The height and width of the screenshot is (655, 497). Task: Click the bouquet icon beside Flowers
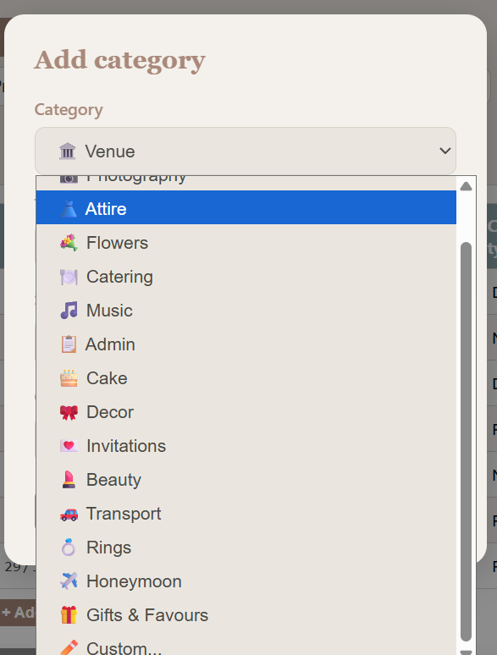[69, 243]
